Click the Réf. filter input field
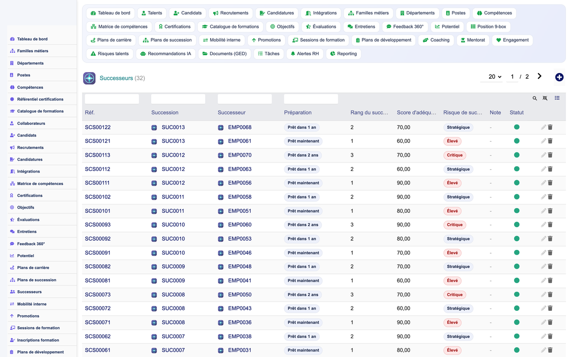Screen dimensions: 576x357 [112, 99]
